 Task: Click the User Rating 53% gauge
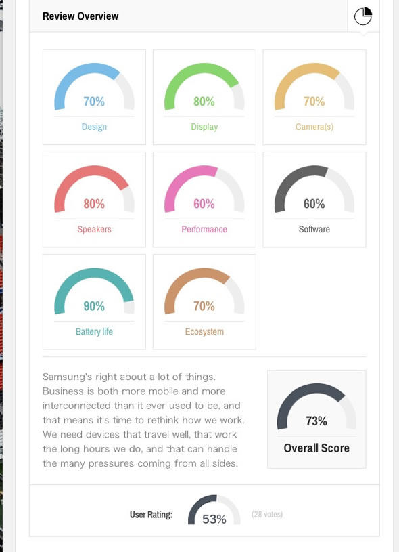coord(214,510)
